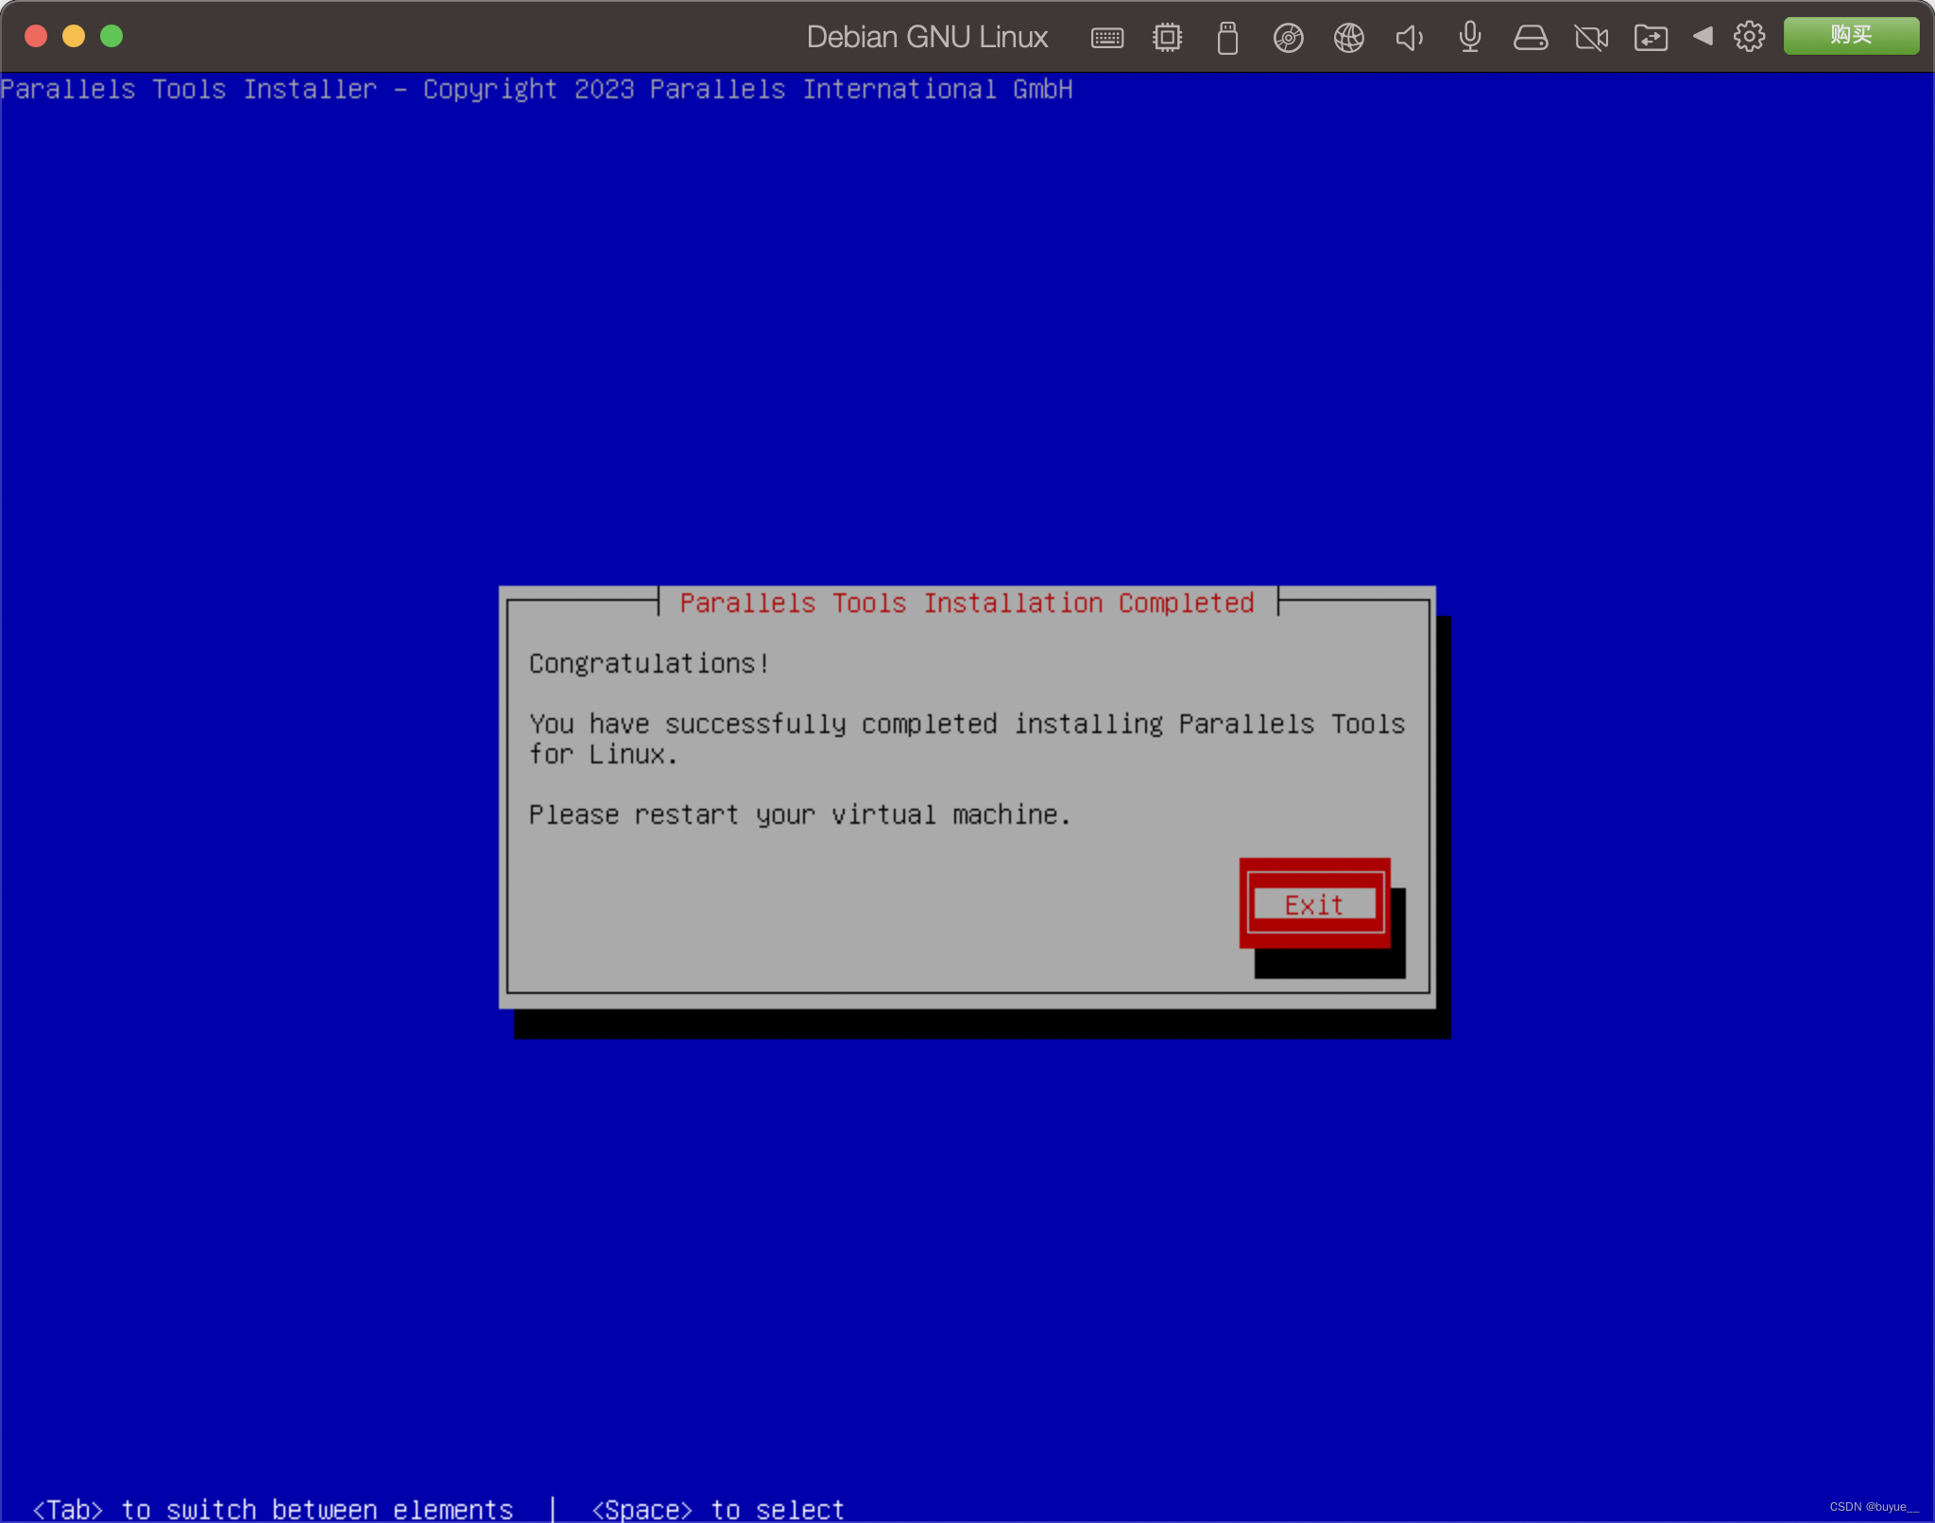Click the '<Space> to select' hint
Screen dimensions: 1935x1523
(x=718, y=1509)
